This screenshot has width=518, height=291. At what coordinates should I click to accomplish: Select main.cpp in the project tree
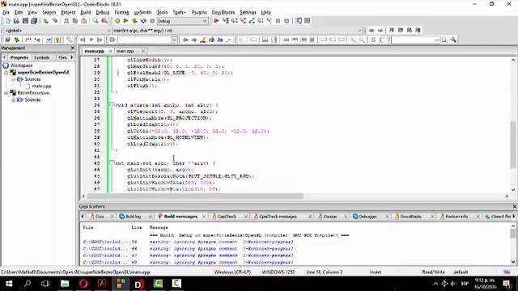[41, 86]
